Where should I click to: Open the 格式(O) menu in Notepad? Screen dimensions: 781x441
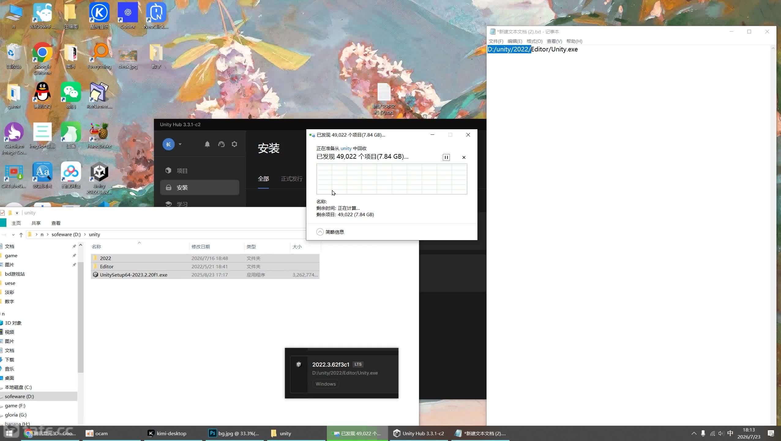(x=534, y=41)
